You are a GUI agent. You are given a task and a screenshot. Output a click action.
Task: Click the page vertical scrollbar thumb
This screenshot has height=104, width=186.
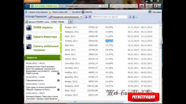click(x=160, y=44)
